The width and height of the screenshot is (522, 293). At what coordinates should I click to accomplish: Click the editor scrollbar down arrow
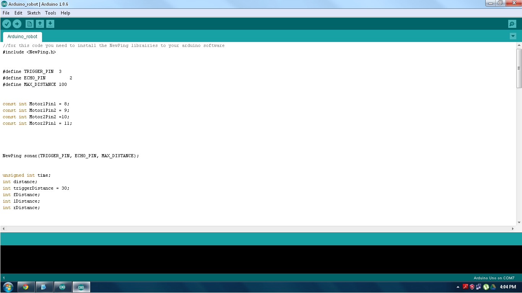519,222
